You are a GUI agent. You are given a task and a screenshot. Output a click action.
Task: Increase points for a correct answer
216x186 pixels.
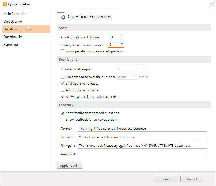(122, 36)
